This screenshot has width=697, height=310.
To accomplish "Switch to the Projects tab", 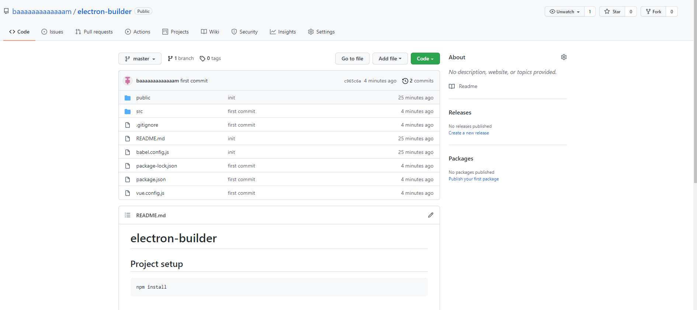I will [176, 32].
